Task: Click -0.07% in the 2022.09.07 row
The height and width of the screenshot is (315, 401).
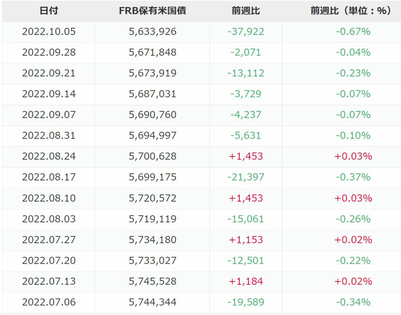Action: (353, 114)
